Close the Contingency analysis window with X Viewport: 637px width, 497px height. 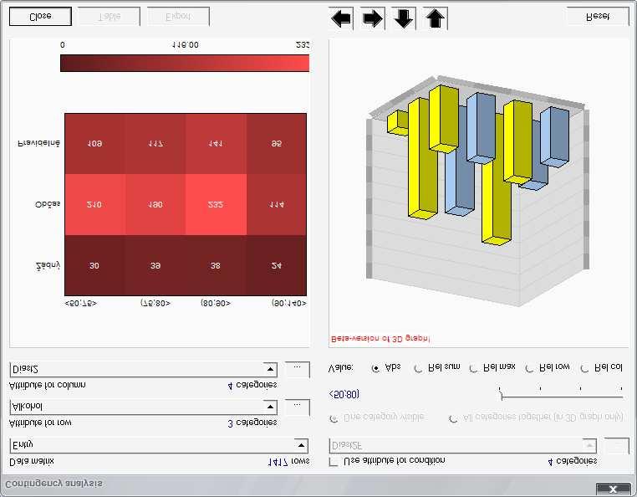pos(614,489)
